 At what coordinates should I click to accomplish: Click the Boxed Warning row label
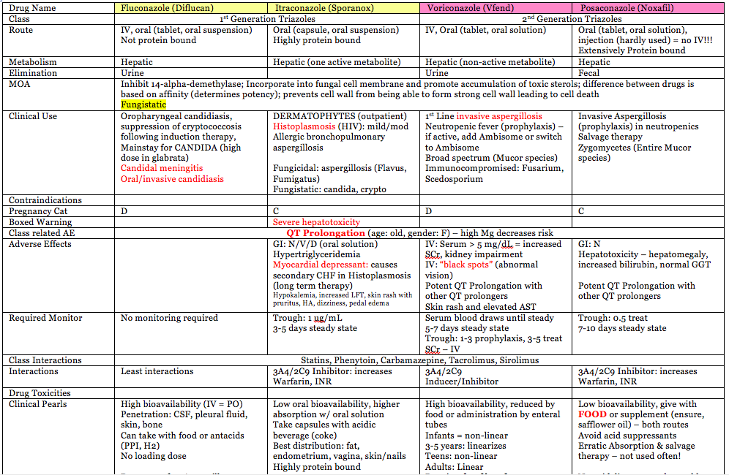click(40, 222)
